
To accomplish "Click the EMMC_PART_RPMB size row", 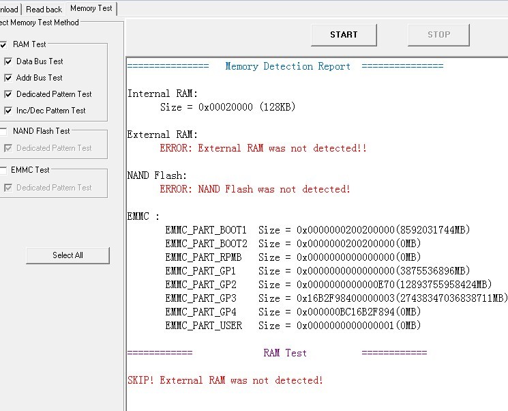I will point(293,257).
